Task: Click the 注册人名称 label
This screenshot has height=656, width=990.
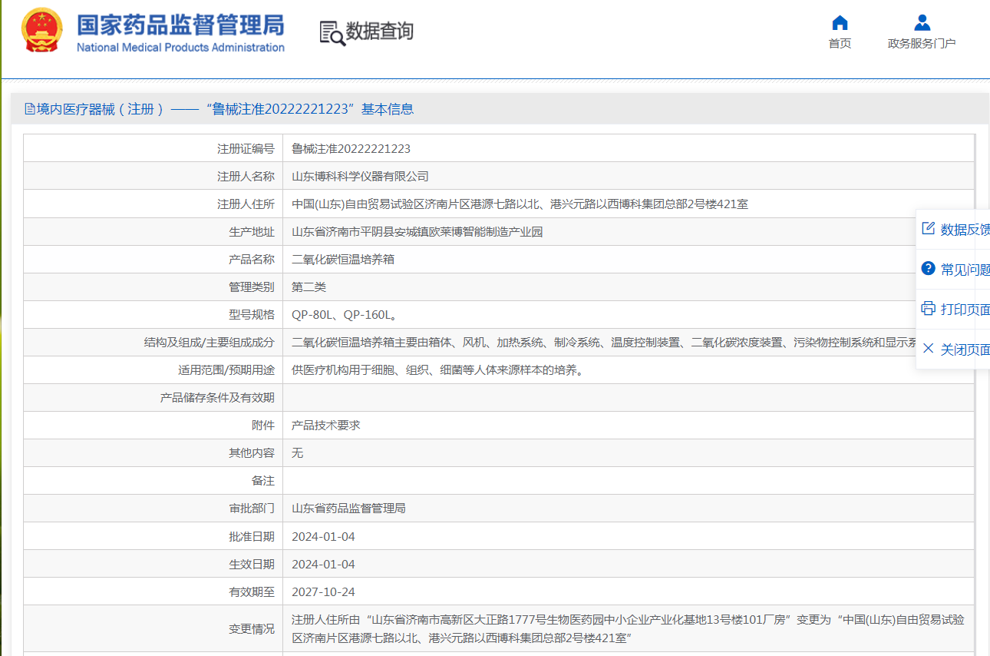Action: click(x=246, y=177)
